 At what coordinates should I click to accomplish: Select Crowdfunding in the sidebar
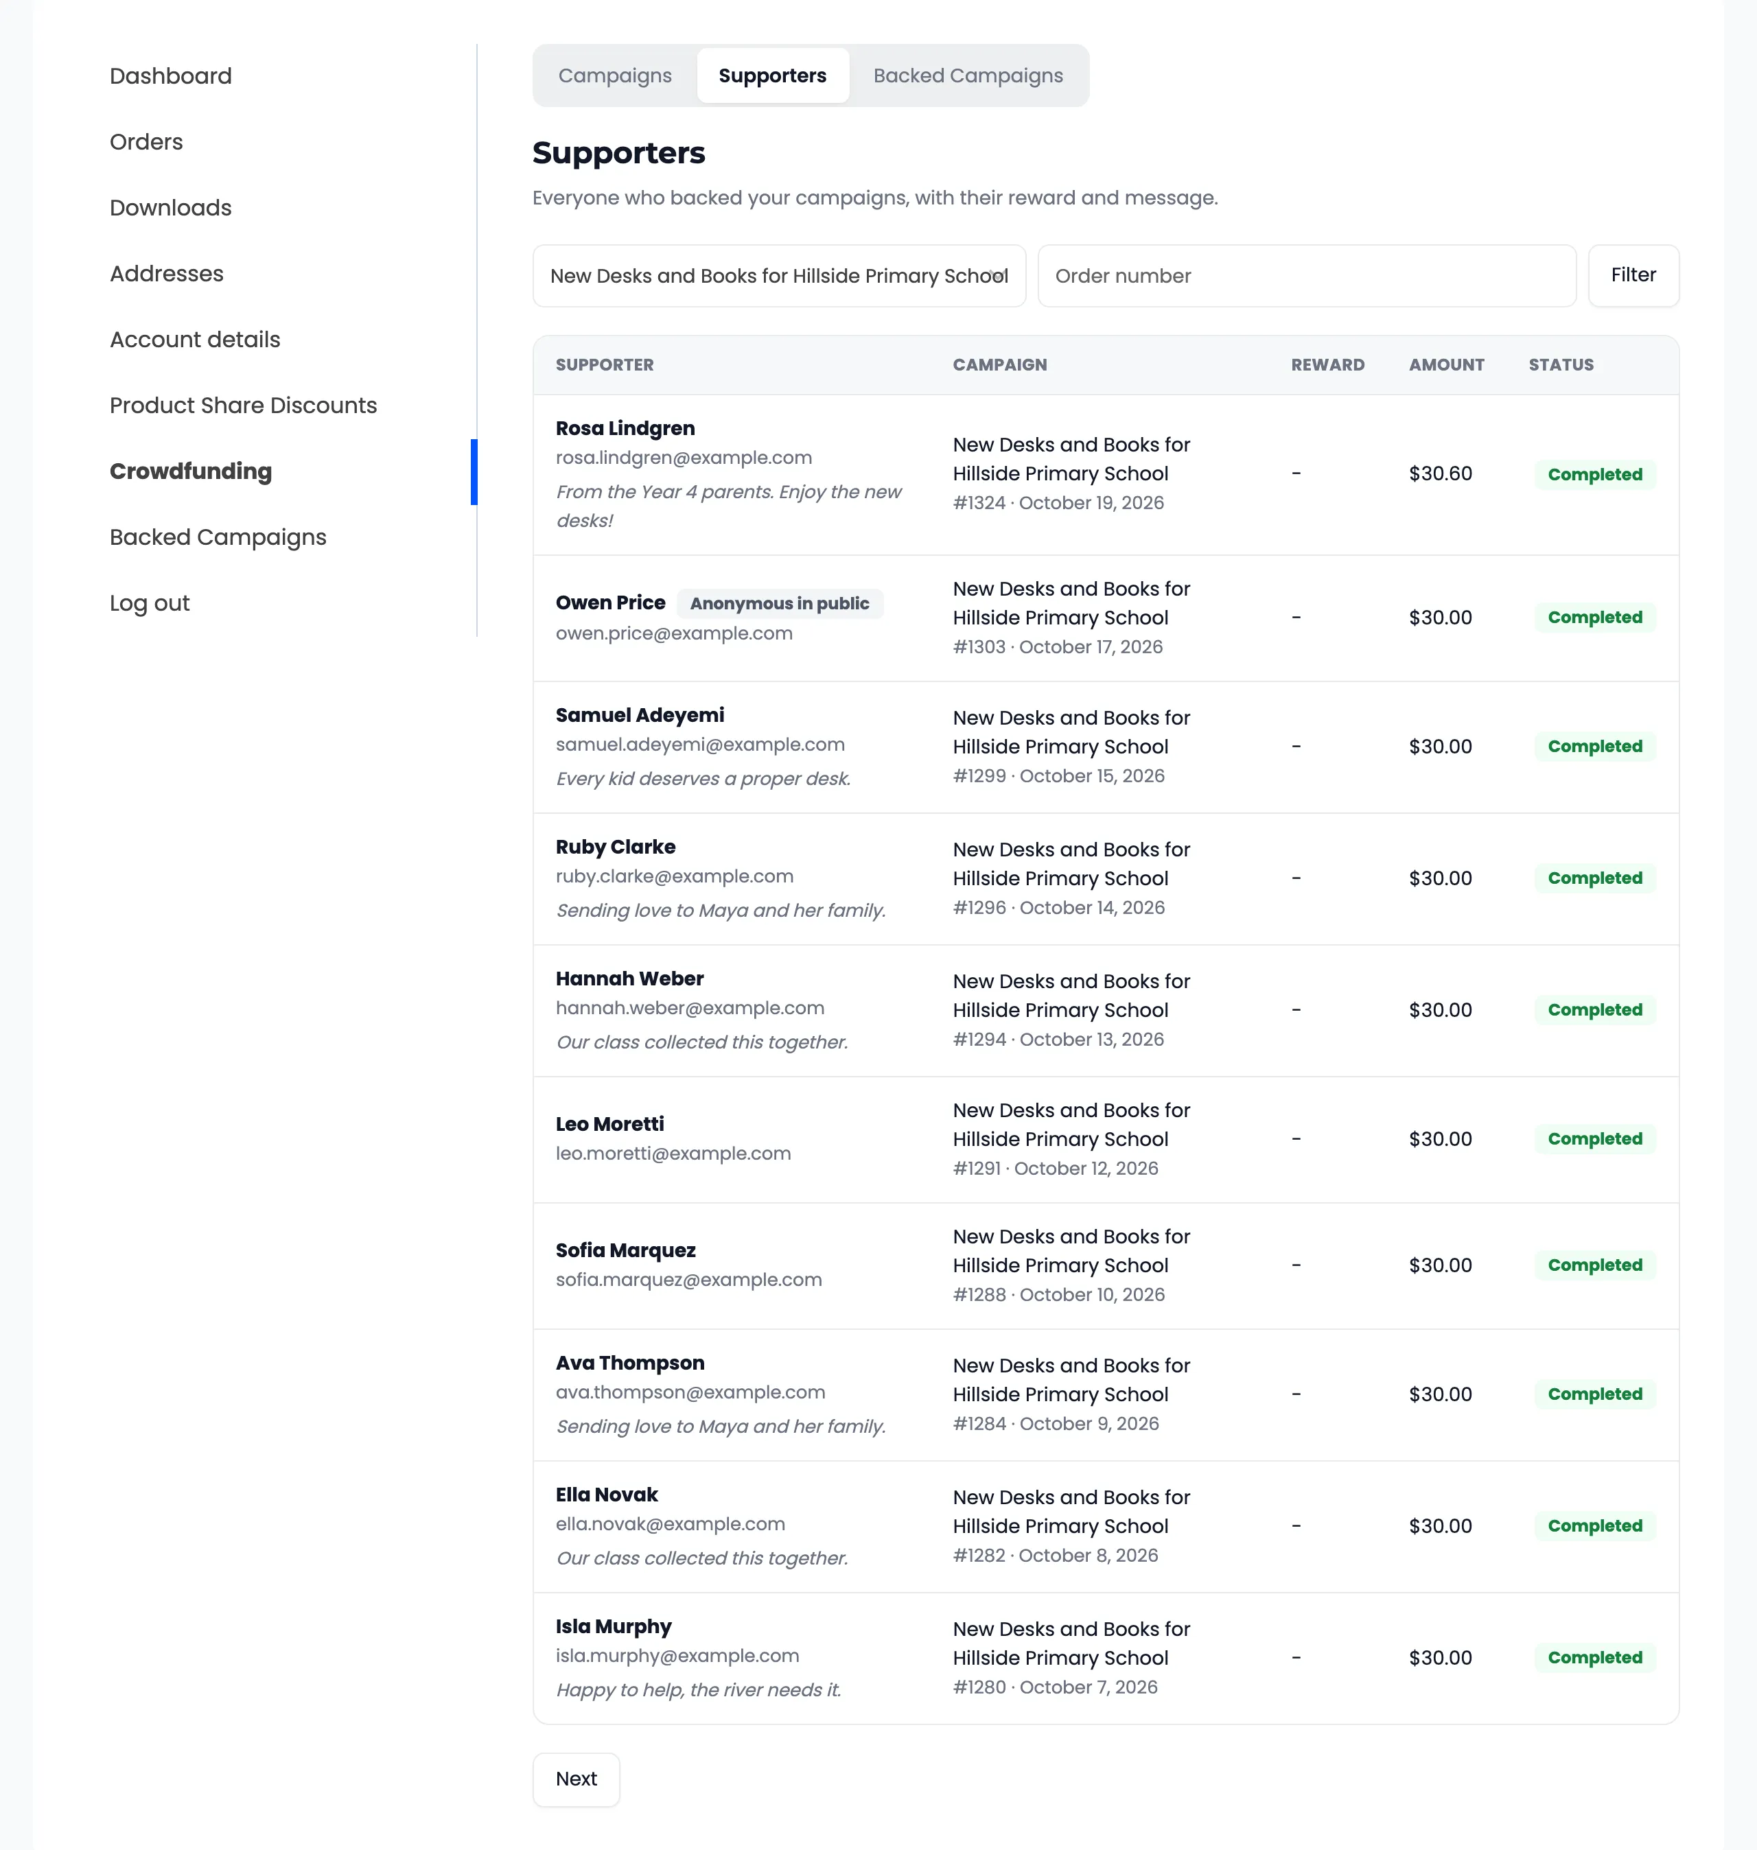tap(191, 472)
